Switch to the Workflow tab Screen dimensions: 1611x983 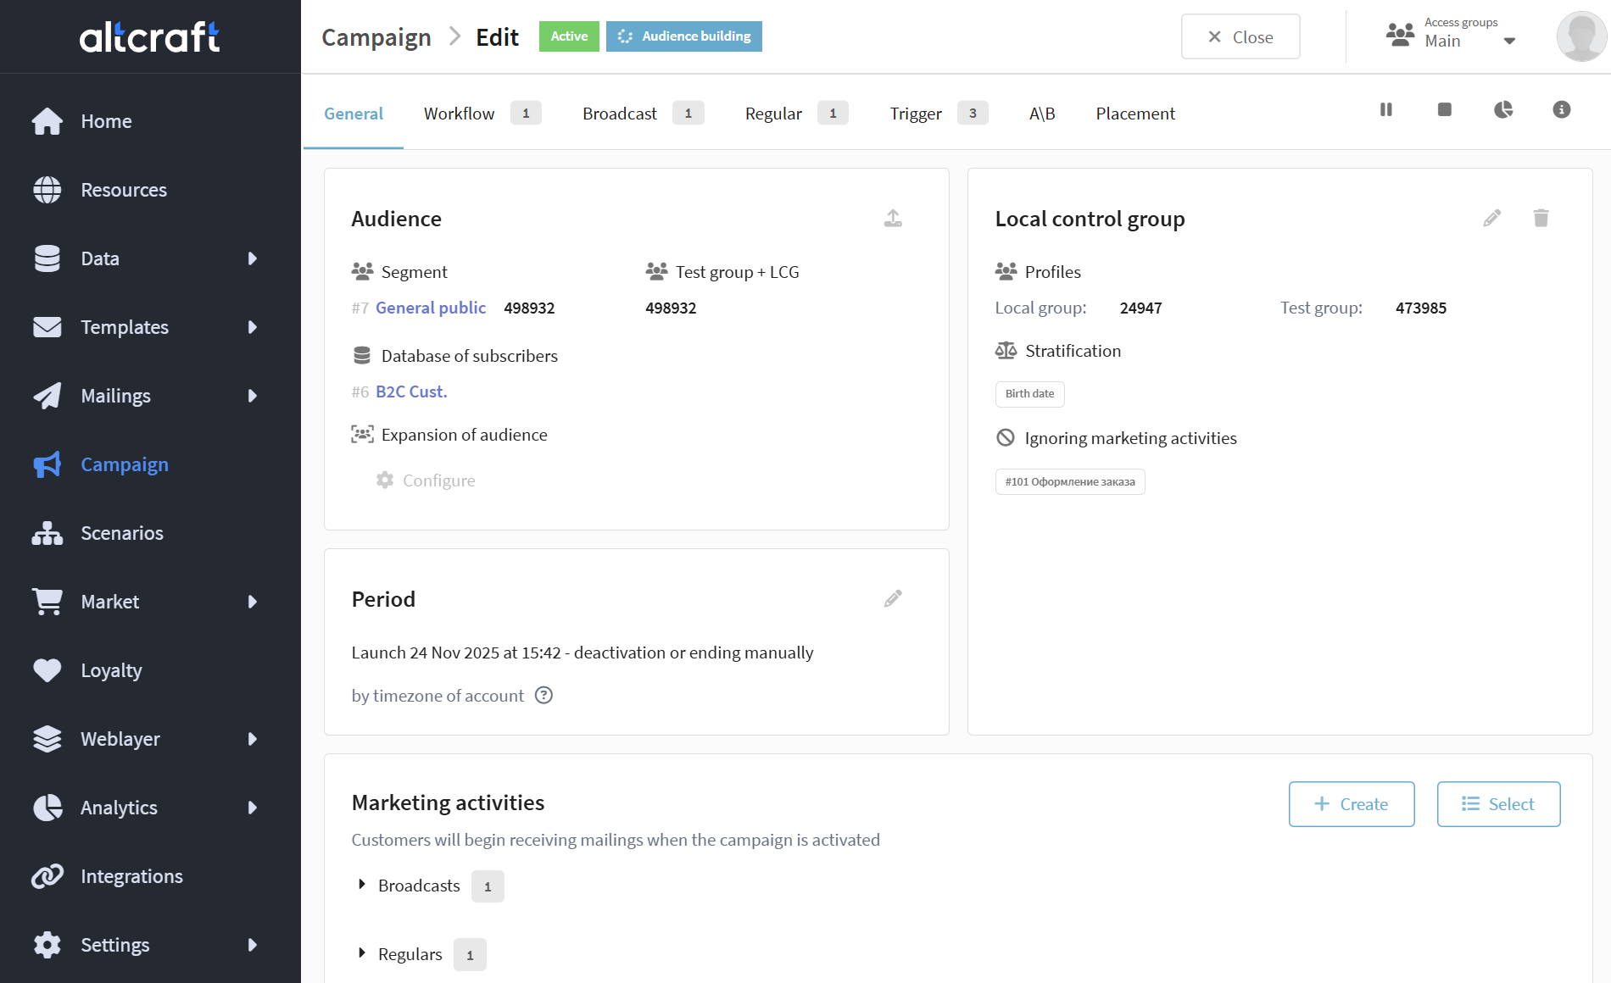459,114
